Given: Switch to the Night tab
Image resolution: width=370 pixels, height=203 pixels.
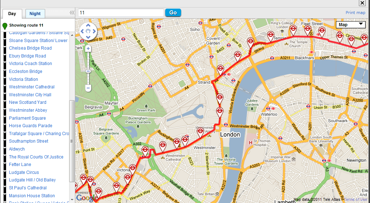Looking at the screenshot, I should [35, 14].
